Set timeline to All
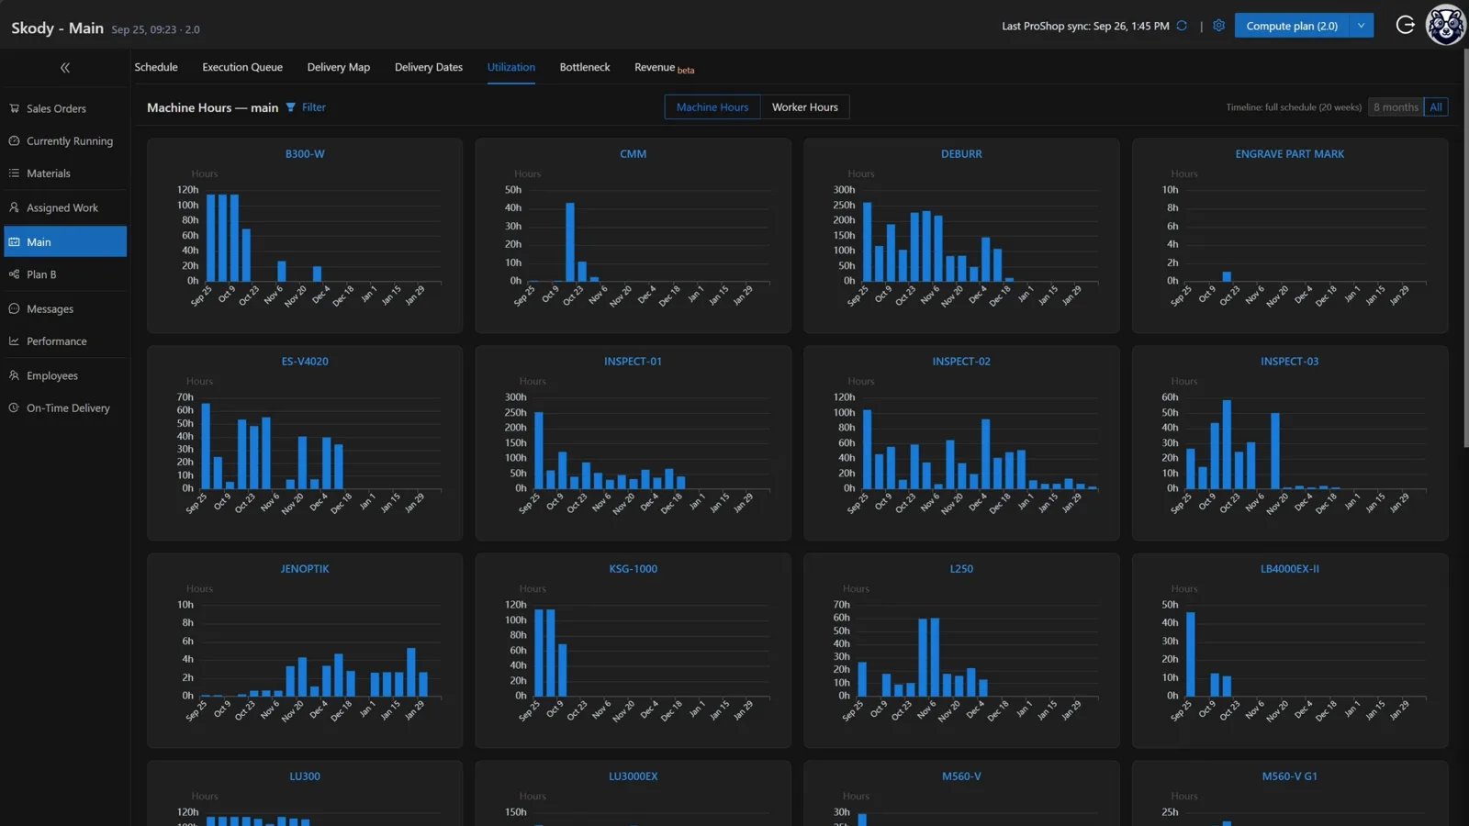 (1436, 107)
